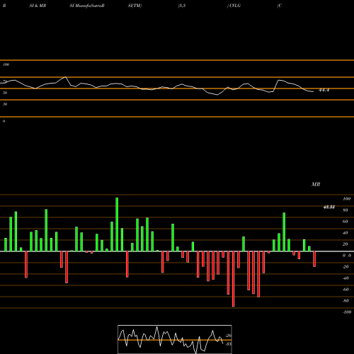Click the '40' label on the MR axis

pos(346,233)
